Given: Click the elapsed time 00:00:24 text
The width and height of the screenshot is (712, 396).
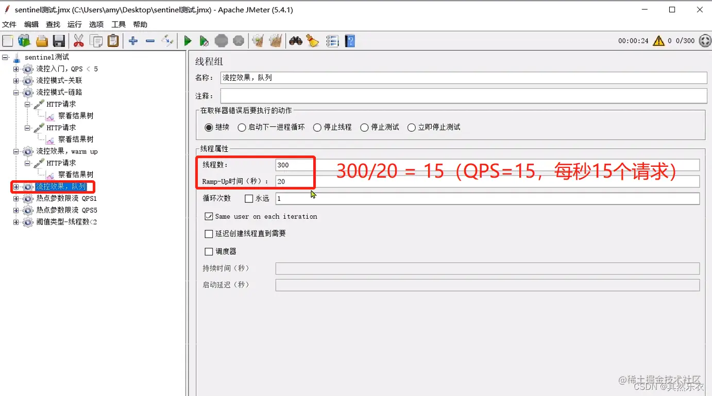Looking at the screenshot, I should (633, 41).
